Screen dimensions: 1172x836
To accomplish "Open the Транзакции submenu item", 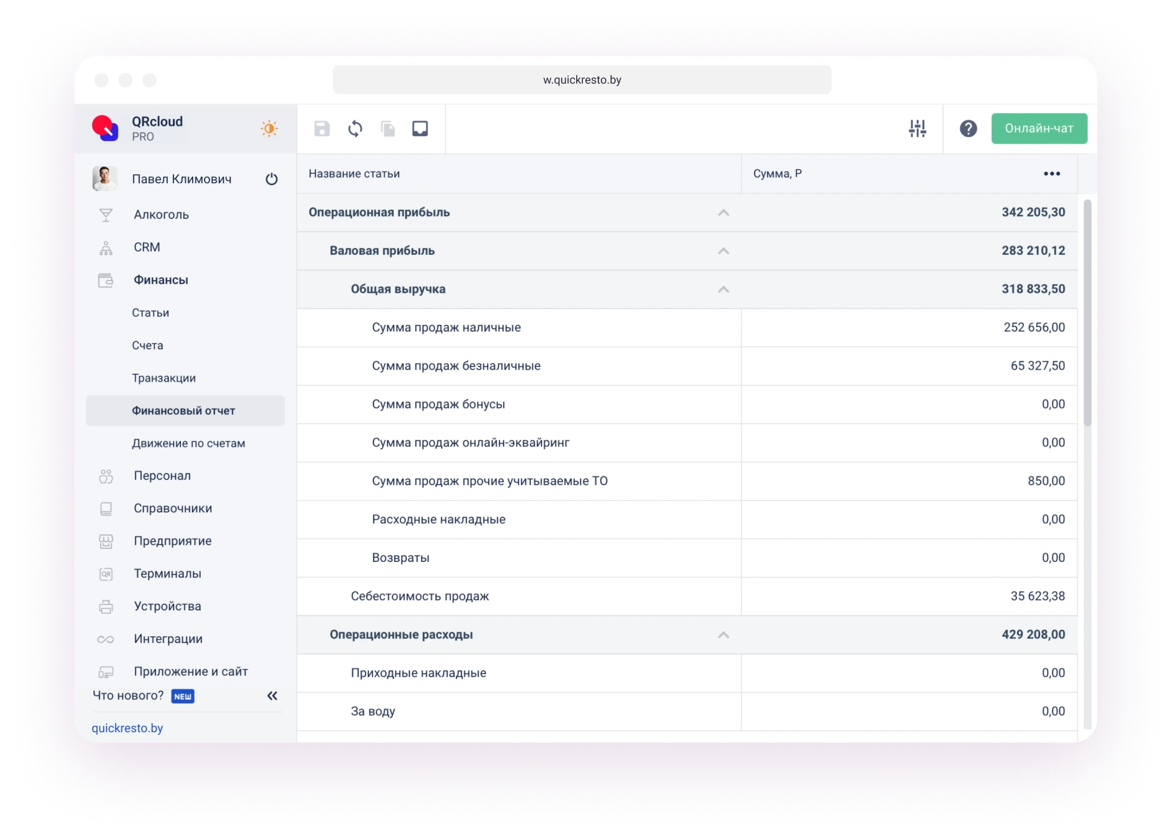I will tap(164, 378).
